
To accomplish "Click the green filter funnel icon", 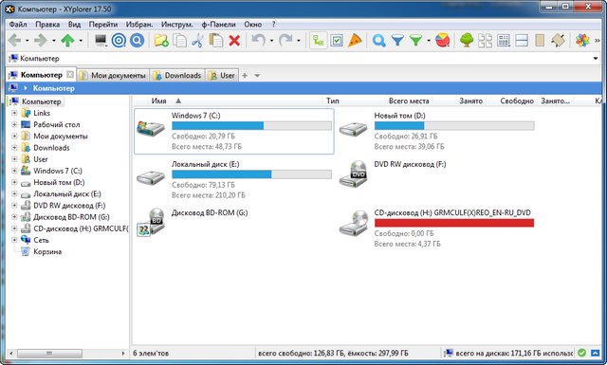I will point(415,40).
